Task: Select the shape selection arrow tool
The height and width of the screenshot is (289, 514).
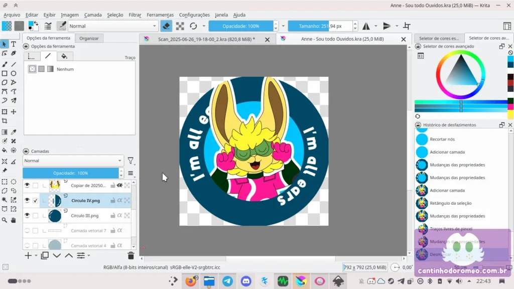Action: click(4, 44)
